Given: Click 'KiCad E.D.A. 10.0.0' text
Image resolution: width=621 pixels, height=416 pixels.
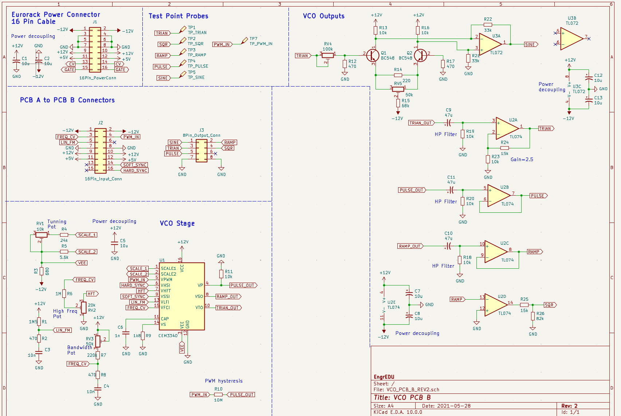Looking at the screenshot, I should click(398, 412).
